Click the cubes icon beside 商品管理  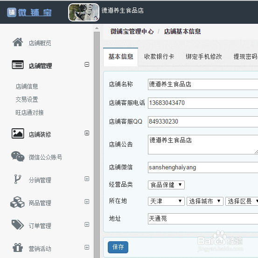coord(17,202)
